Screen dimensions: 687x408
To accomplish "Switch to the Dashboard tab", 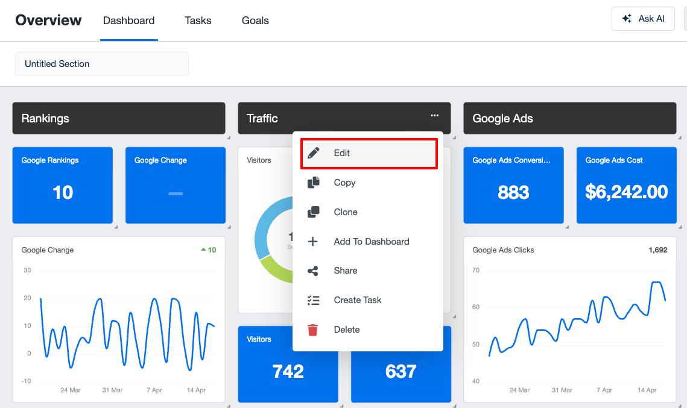I will point(128,20).
